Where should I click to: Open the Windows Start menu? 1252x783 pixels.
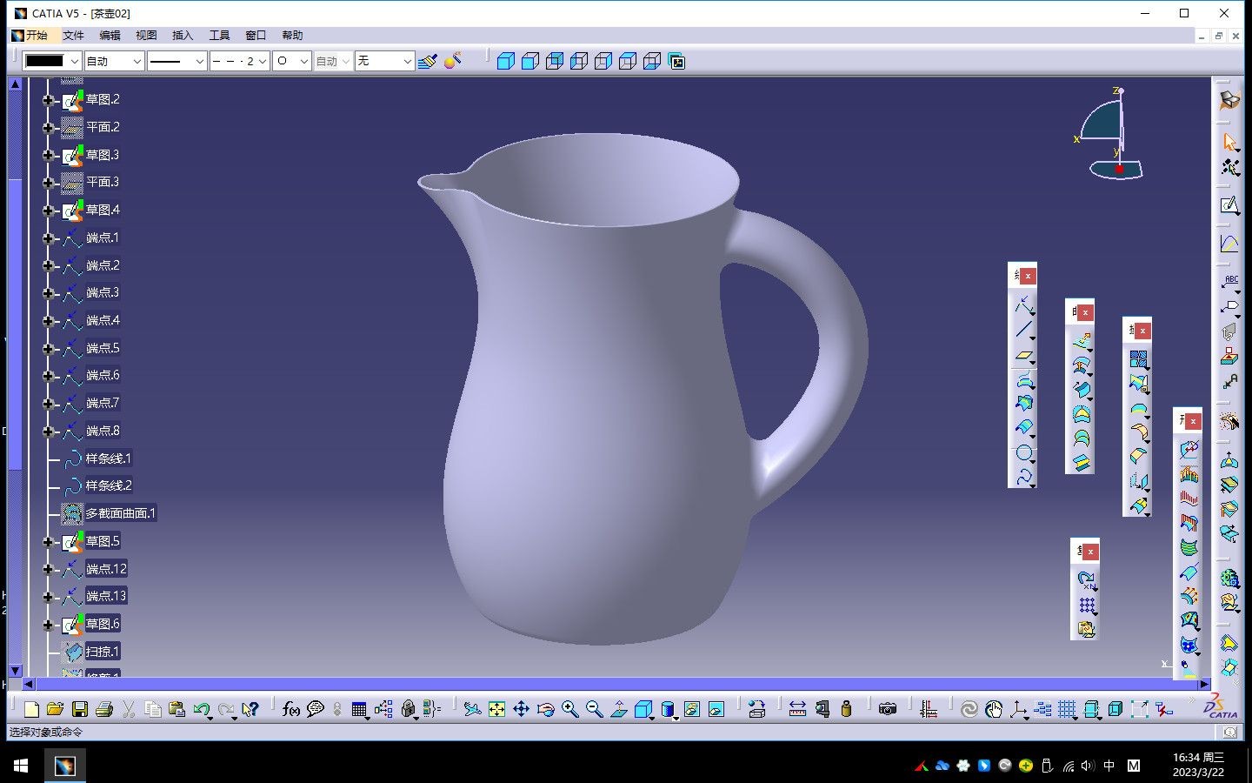pyautogui.click(x=21, y=766)
